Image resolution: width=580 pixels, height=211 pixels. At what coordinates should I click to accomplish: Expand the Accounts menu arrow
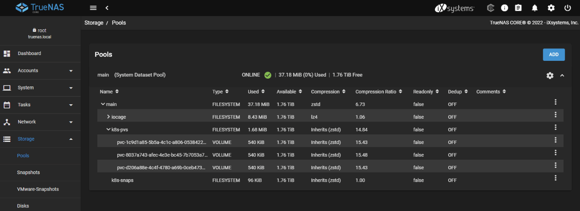point(71,71)
